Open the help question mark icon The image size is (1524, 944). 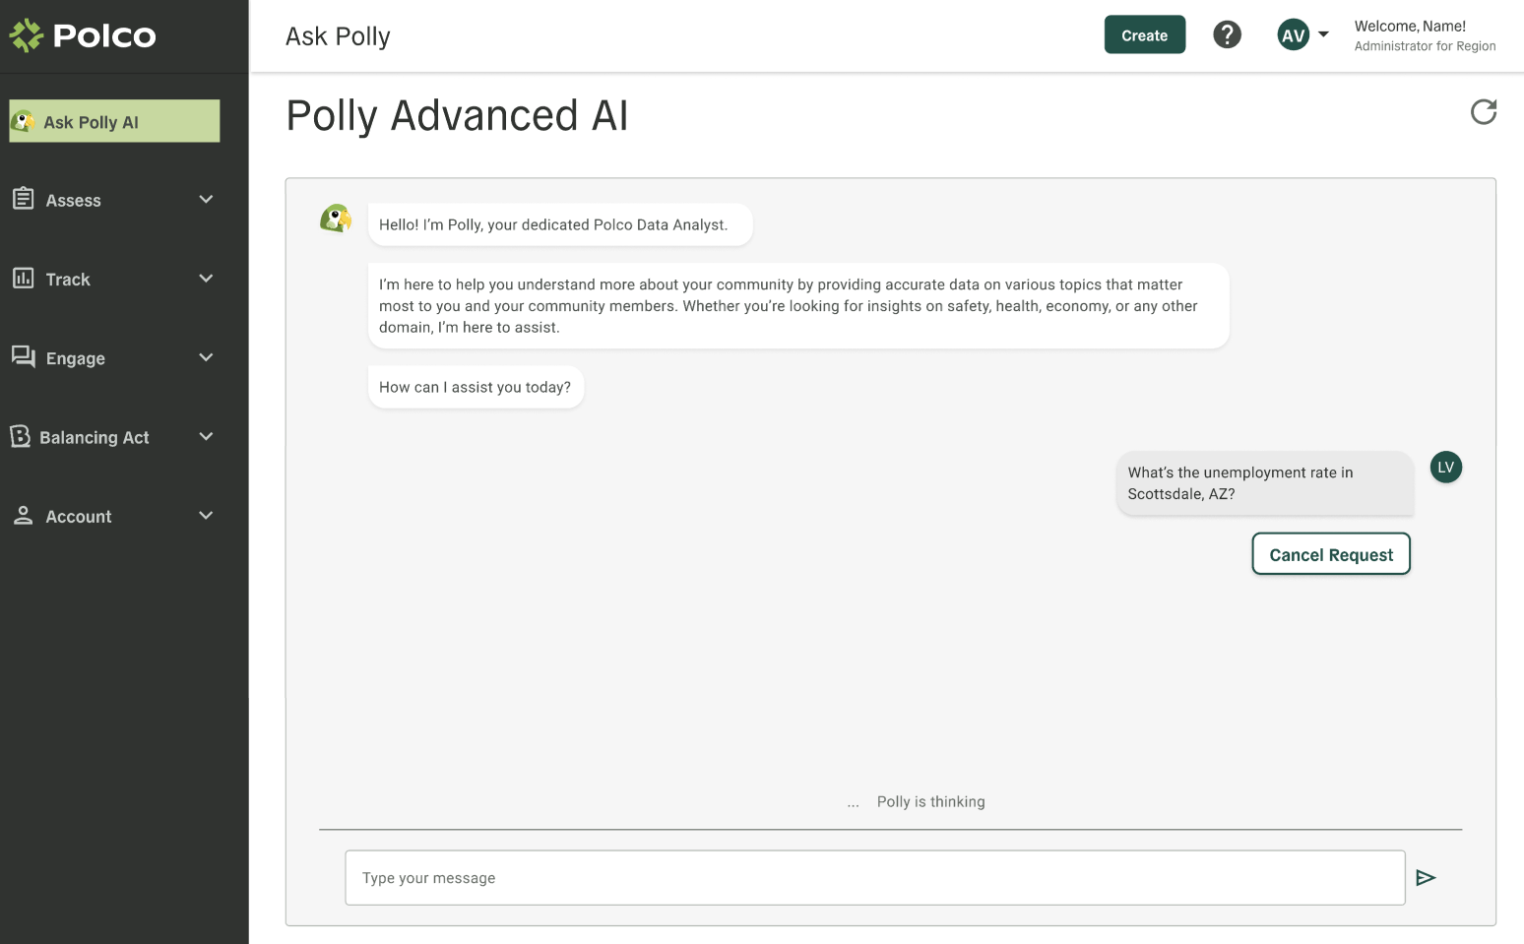tap(1227, 35)
